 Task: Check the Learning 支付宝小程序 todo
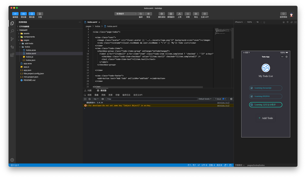point(252,105)
